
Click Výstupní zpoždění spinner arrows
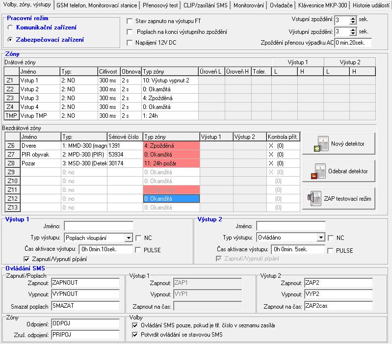(353, 31)
